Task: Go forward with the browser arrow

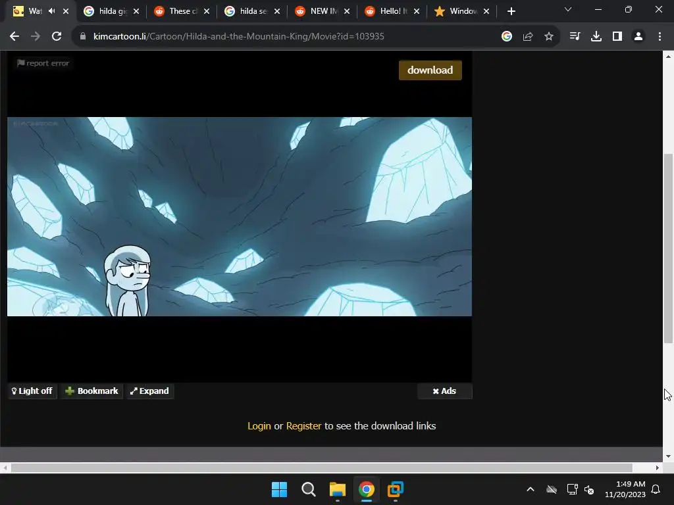Action: pos(36,37)
